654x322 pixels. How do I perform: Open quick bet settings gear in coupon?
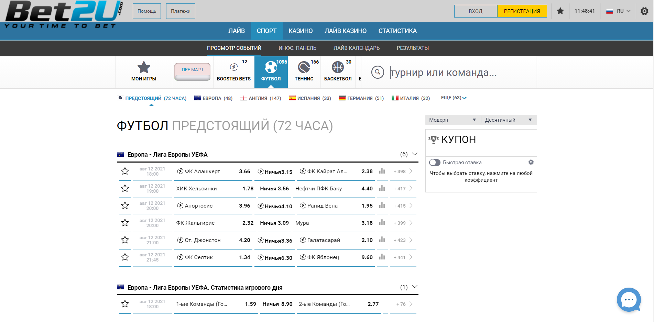tap(531, 162)
